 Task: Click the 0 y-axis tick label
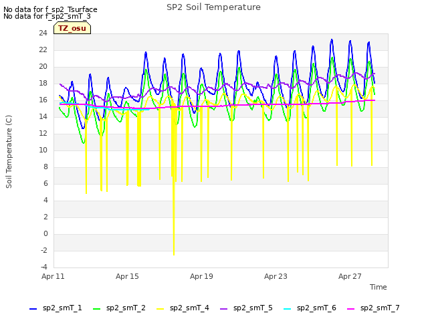click(45, 233)
